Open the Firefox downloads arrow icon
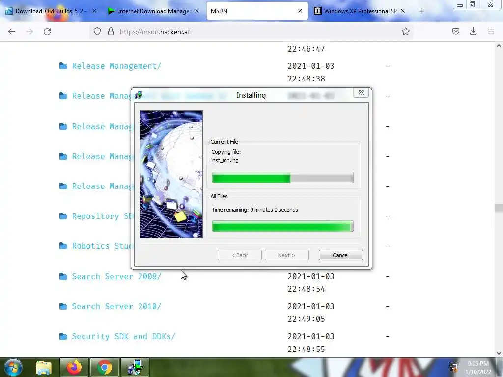Screen dimensions: 503x377 coord(473,31)
